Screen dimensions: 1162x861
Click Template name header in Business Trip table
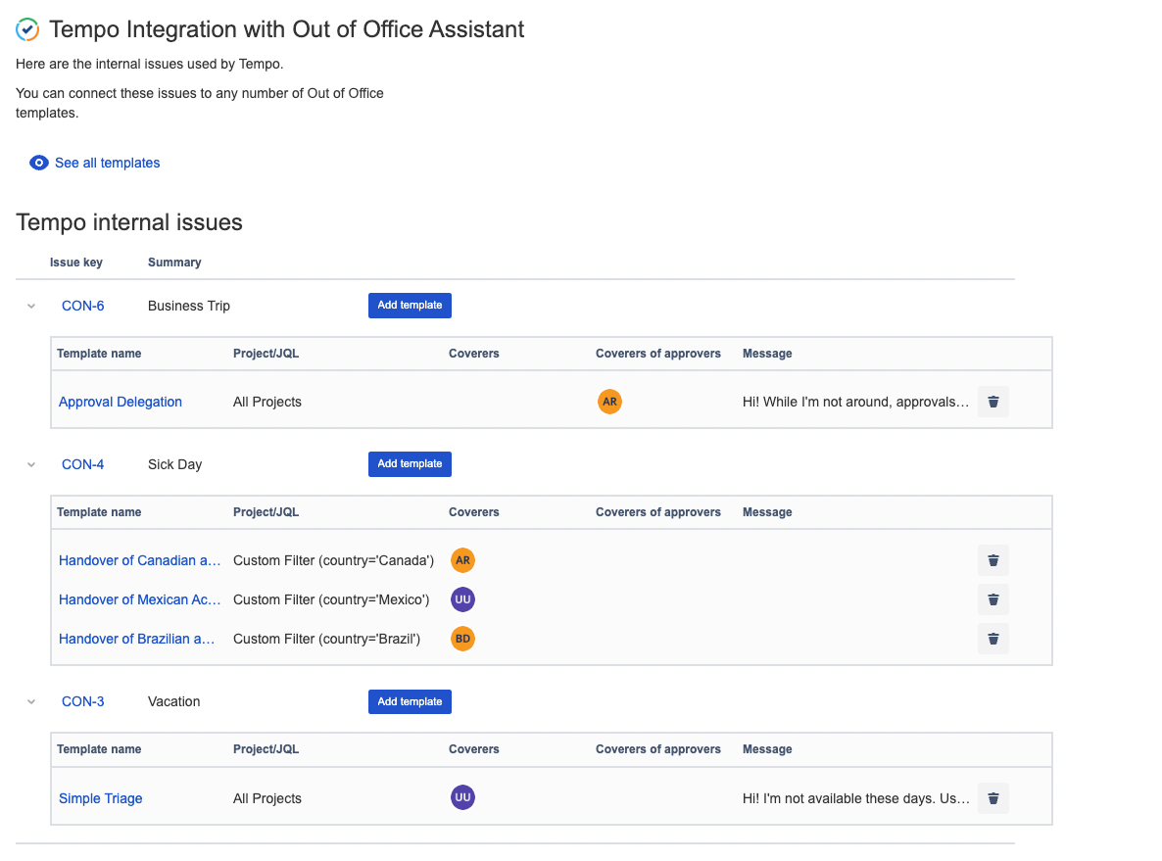pos(99,354)
